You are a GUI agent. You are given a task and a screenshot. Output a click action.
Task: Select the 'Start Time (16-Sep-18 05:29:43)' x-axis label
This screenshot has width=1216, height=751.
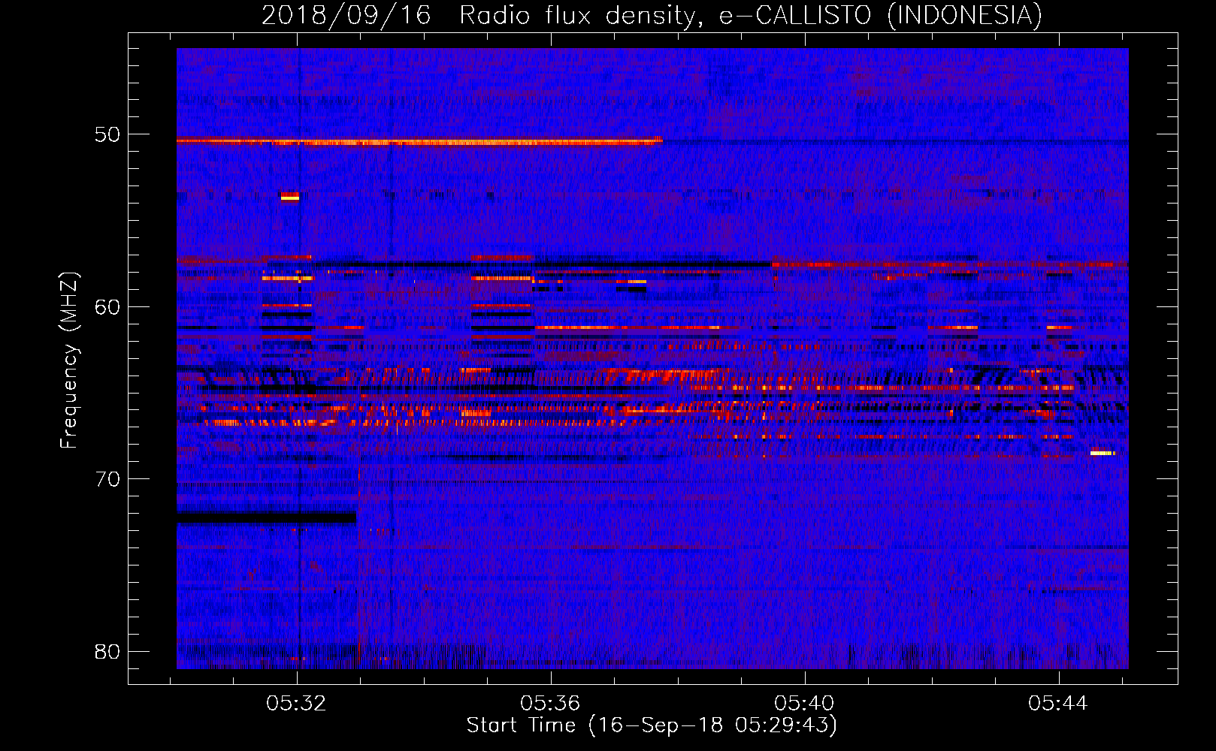pos(652,725)
